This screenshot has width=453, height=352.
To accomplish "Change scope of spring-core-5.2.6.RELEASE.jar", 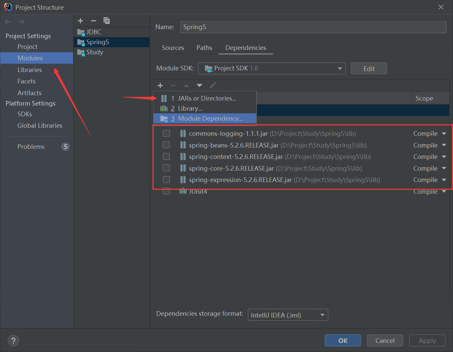I will click(430, 168).
